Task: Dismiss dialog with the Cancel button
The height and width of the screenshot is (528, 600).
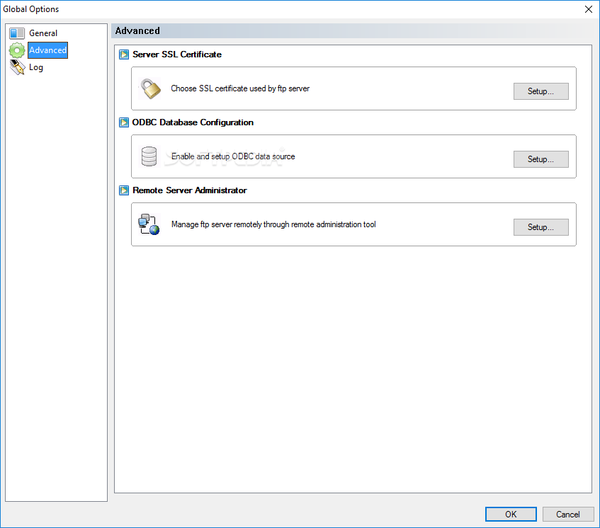Action: (568, 515)
